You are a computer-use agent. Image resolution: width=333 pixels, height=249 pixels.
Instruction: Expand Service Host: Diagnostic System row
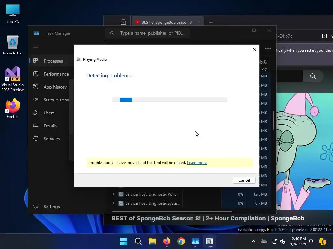point(113,203)
